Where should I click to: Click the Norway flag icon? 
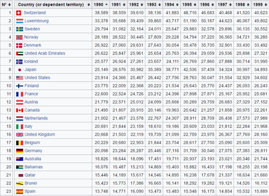click(19, 37)
